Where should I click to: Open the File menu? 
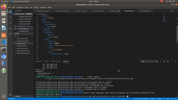tap(9, 7)
